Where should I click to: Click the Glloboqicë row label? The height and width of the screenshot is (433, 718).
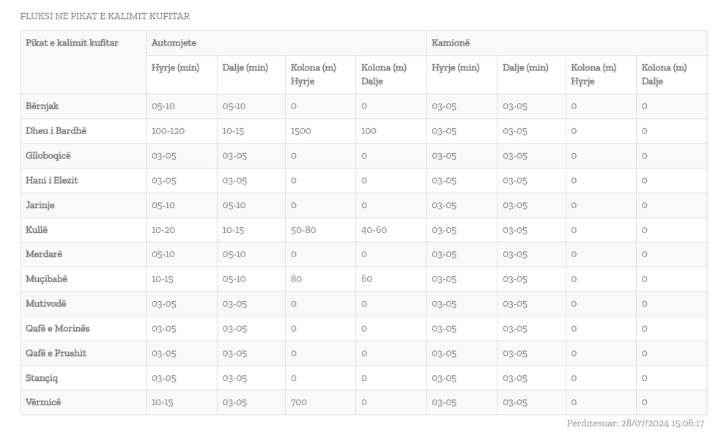[x=48, y=156]
